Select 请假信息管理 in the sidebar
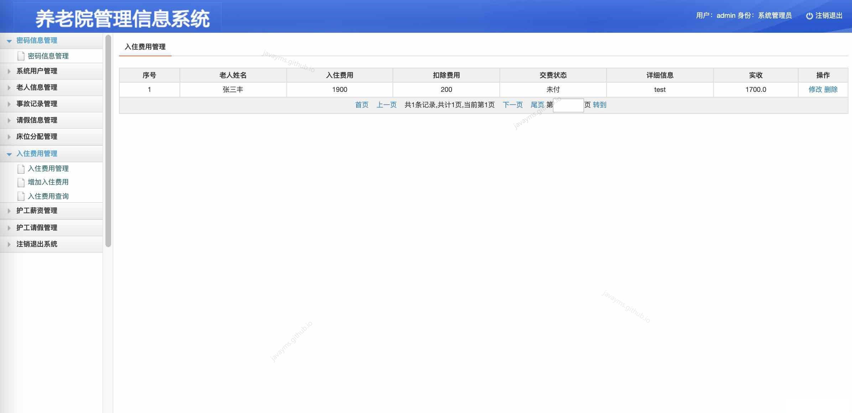Screen dimensions: 852x413 click(x=36, y=120)
